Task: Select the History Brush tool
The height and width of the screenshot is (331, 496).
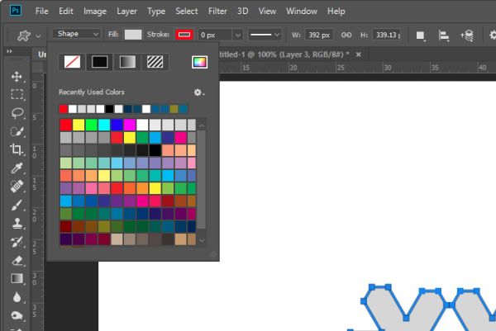Action: pos(17,242)
